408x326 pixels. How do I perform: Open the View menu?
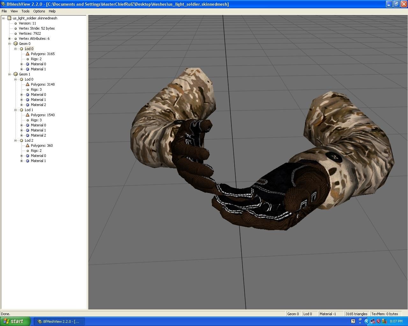pos(14,11)
